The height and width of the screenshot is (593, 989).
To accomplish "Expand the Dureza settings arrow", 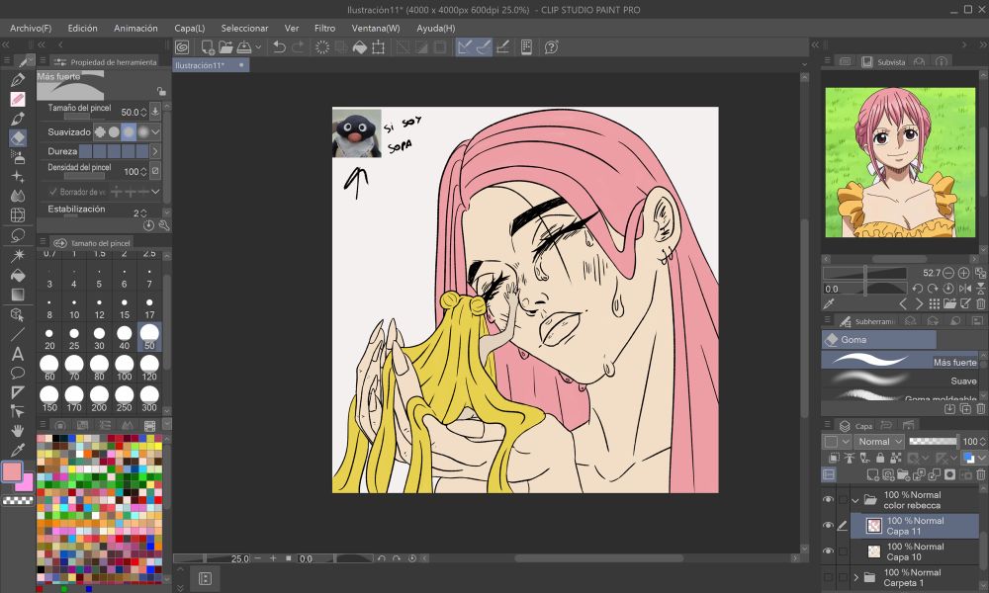I will coord(155,151).
